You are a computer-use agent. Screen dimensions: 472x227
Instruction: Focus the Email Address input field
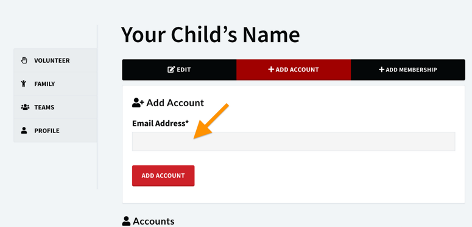tap(294, 142)
